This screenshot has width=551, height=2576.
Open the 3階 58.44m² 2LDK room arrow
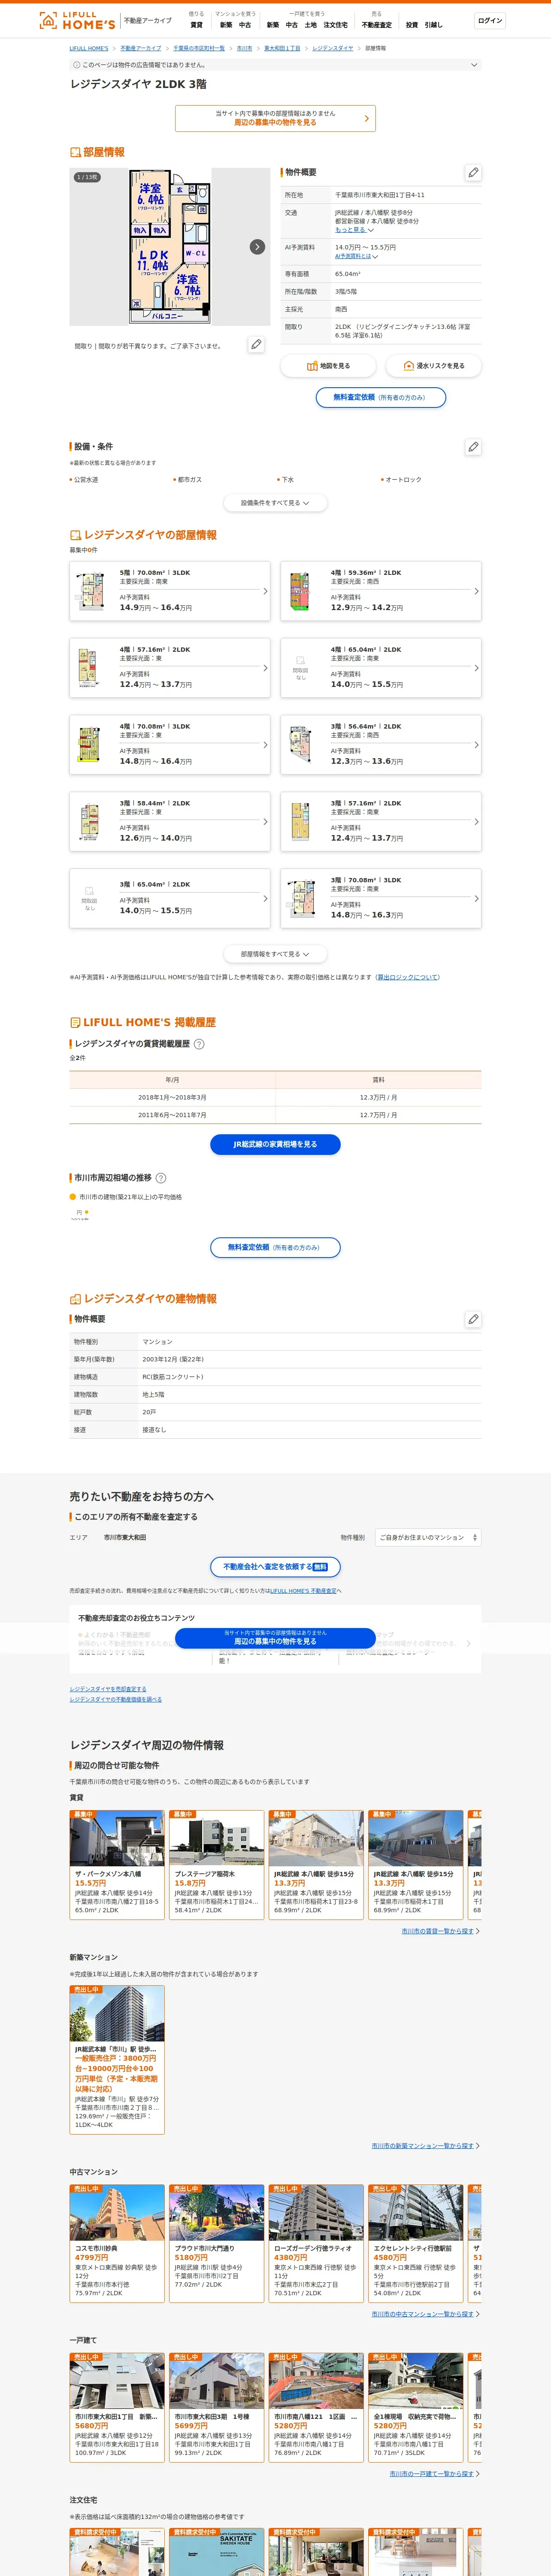tap(265, 822)
